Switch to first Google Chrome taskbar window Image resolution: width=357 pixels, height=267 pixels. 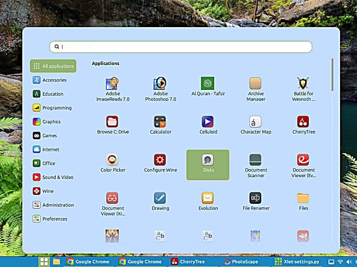(88, 262)
